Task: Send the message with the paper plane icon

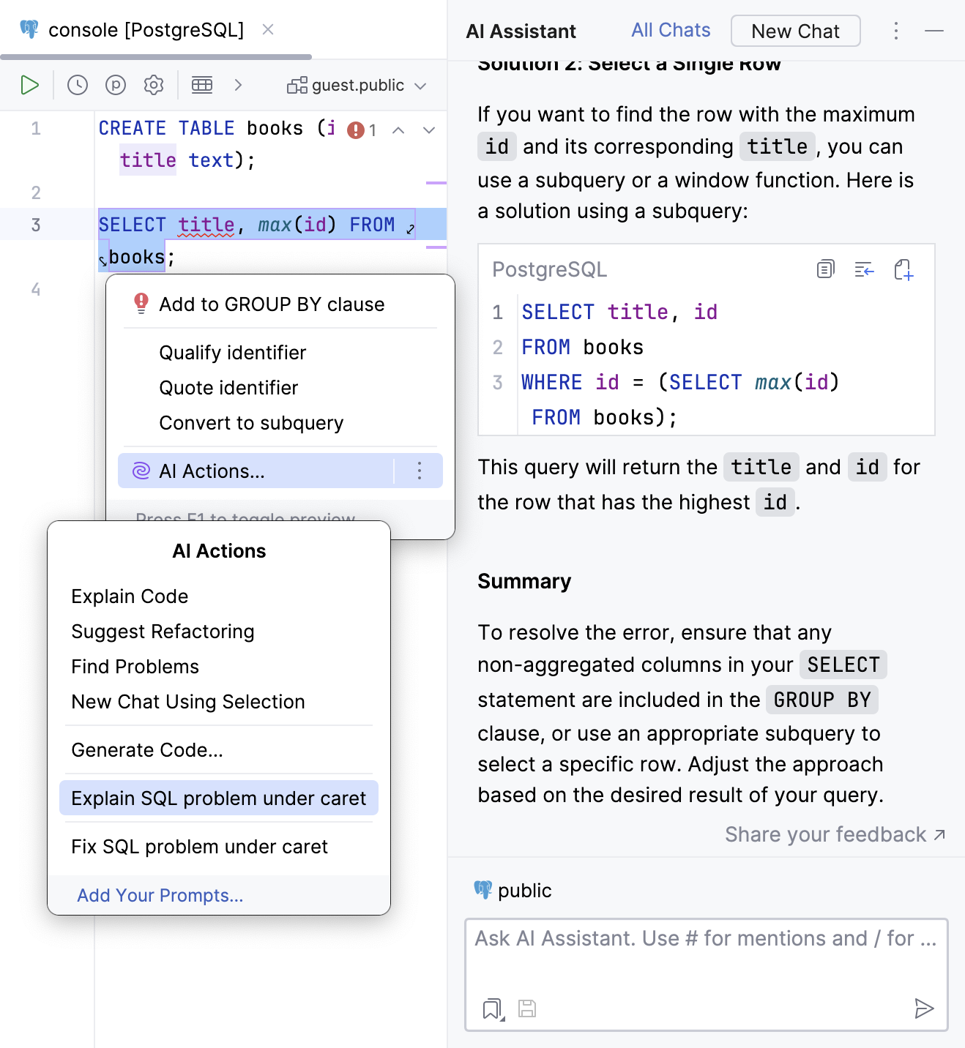Action: click(x=924, y=1008)
